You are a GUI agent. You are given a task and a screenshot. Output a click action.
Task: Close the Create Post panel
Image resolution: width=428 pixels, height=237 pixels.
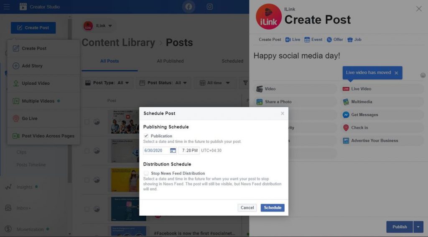419,9
